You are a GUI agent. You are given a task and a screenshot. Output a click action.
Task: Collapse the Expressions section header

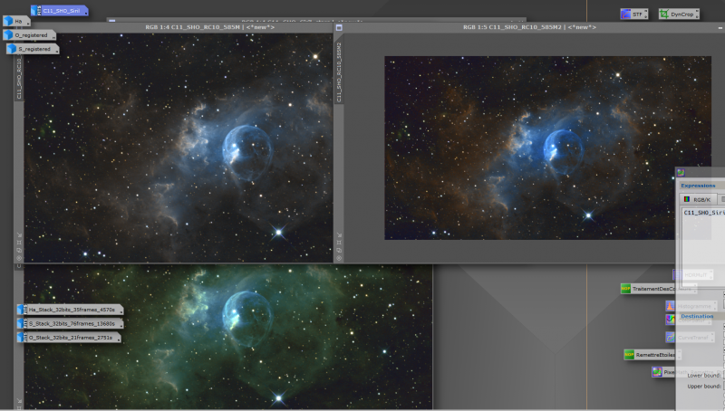coord(701,186)
